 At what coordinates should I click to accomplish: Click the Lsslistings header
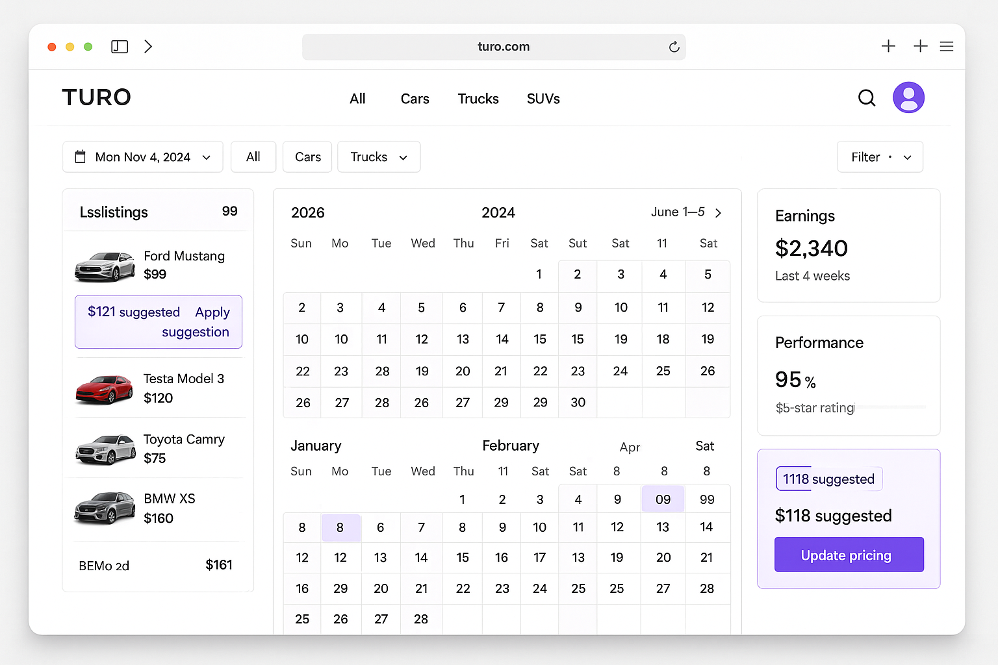pyautogui.click(x=114, y=212)
